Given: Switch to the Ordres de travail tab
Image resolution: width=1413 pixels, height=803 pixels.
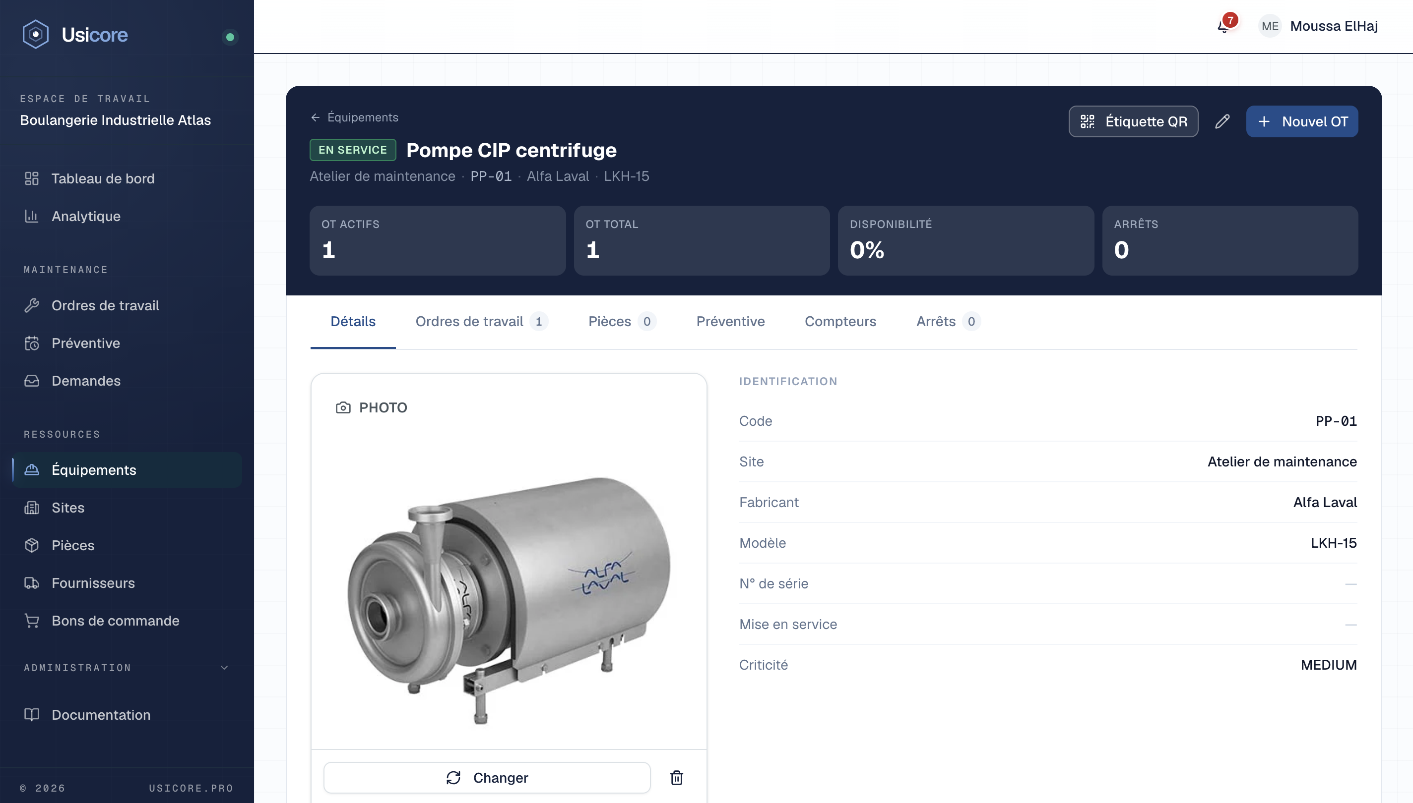Looking at the screenshot, I should pos(481,322).
